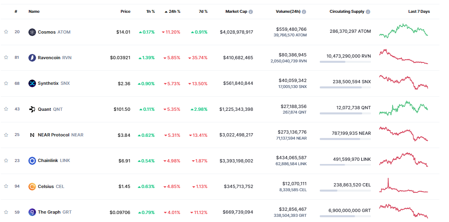Click Cosmos 24h change 11.20%
Screen dimensions: 449x222
pyautogui.click(x=171, y=32)
